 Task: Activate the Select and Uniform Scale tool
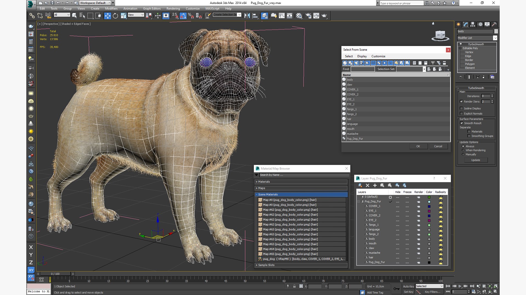tap(123, 16)
